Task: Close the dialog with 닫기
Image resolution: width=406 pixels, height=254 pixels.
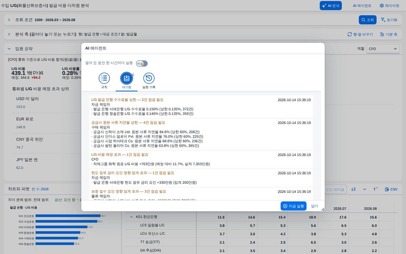Action: pos(315,206)
